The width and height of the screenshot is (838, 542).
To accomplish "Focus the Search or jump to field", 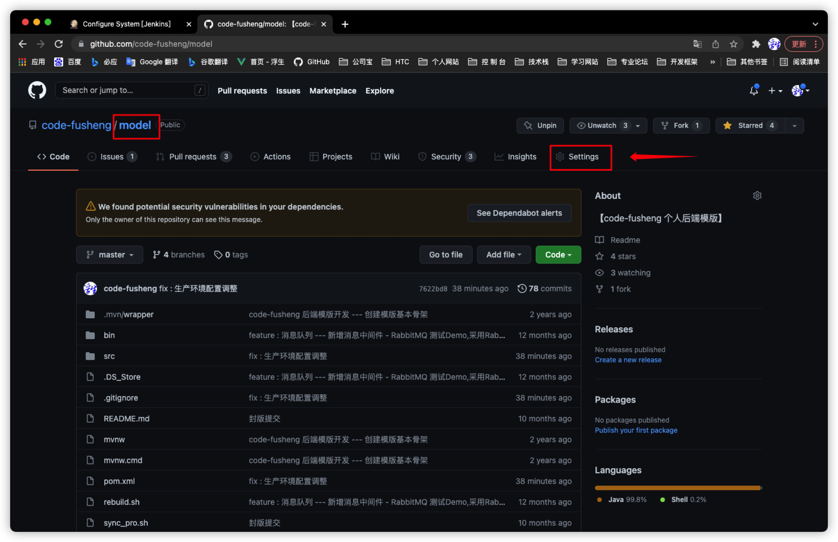I will (x=127, y=90).
